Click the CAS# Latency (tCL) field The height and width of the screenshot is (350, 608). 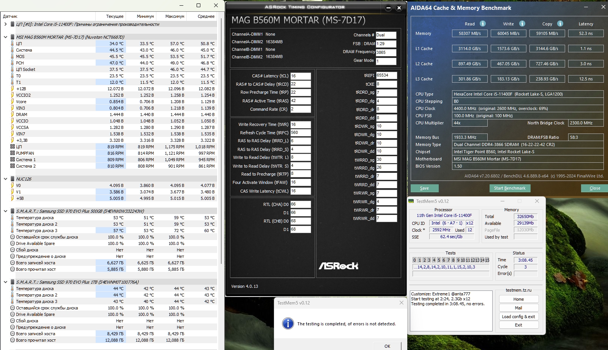click(301, 76)
